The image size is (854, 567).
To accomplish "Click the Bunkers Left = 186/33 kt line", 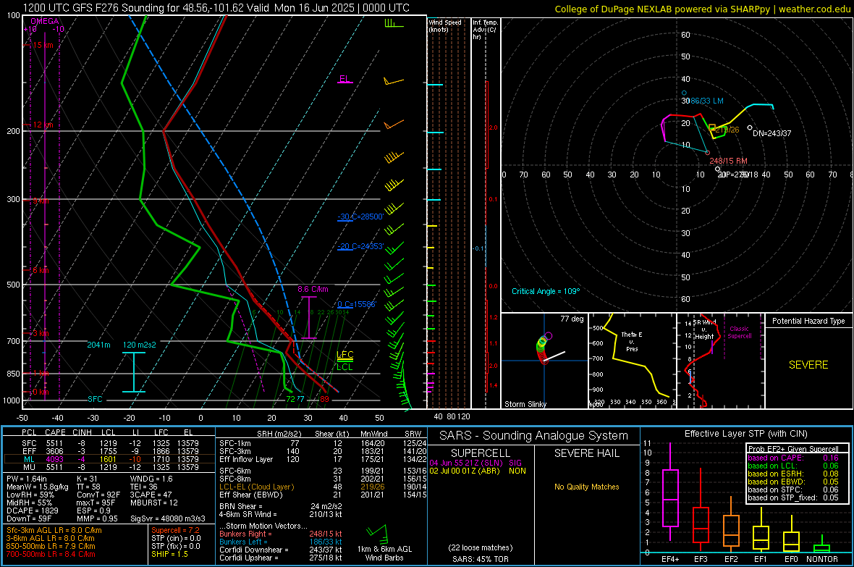I will (x=281, y=542).
